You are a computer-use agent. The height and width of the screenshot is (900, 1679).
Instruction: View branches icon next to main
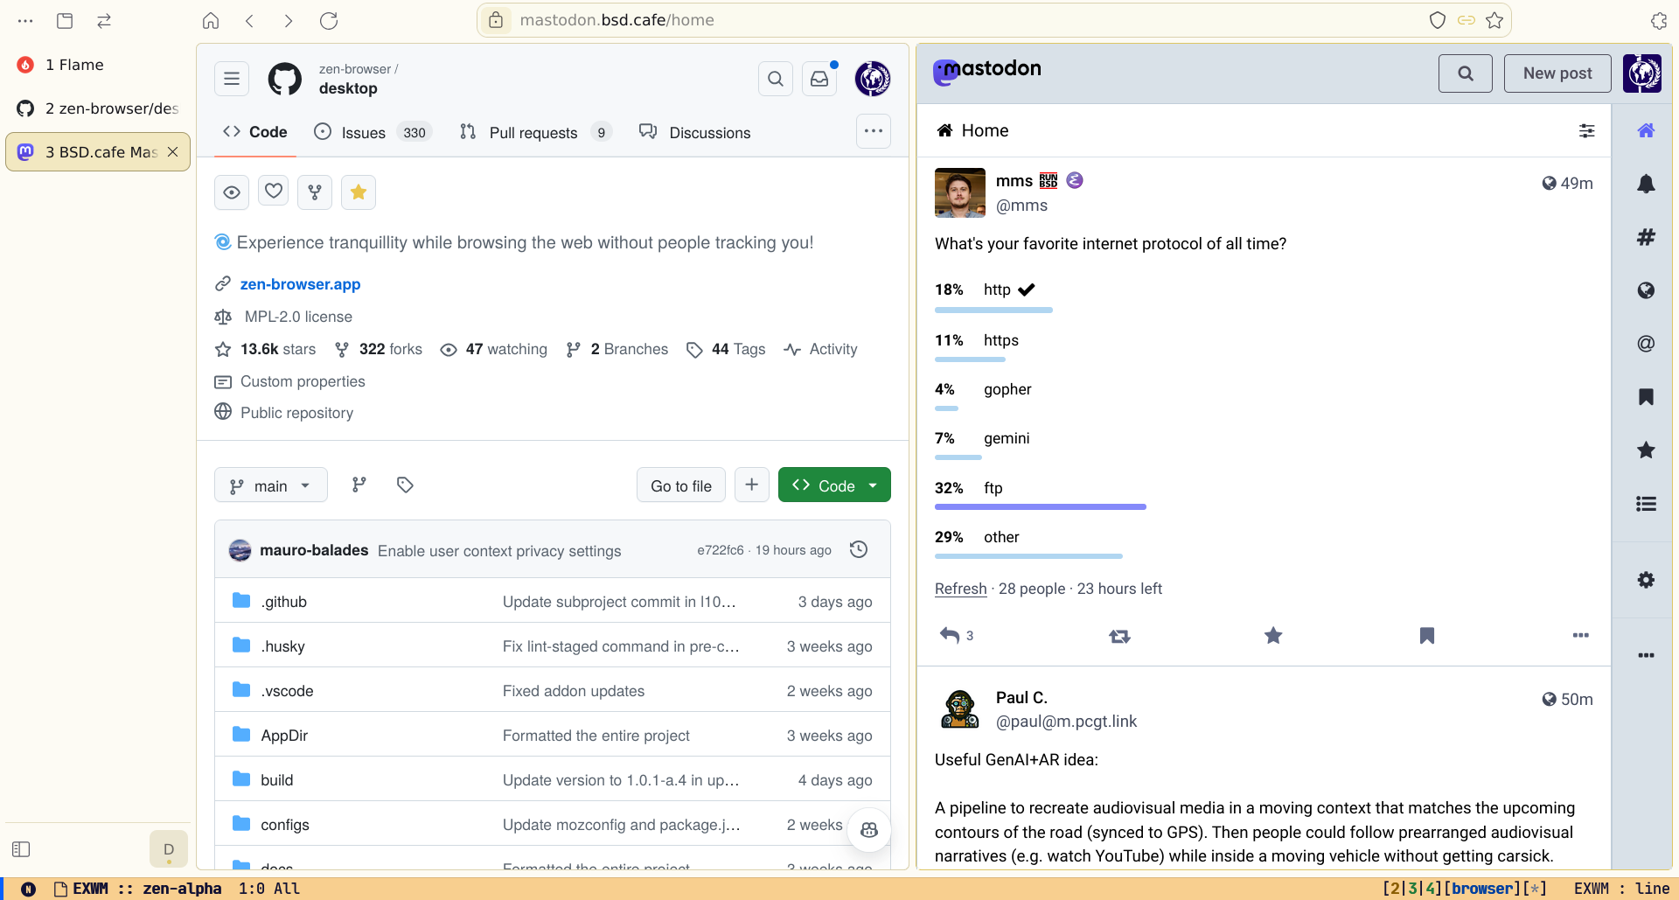[x=359, y=485]
